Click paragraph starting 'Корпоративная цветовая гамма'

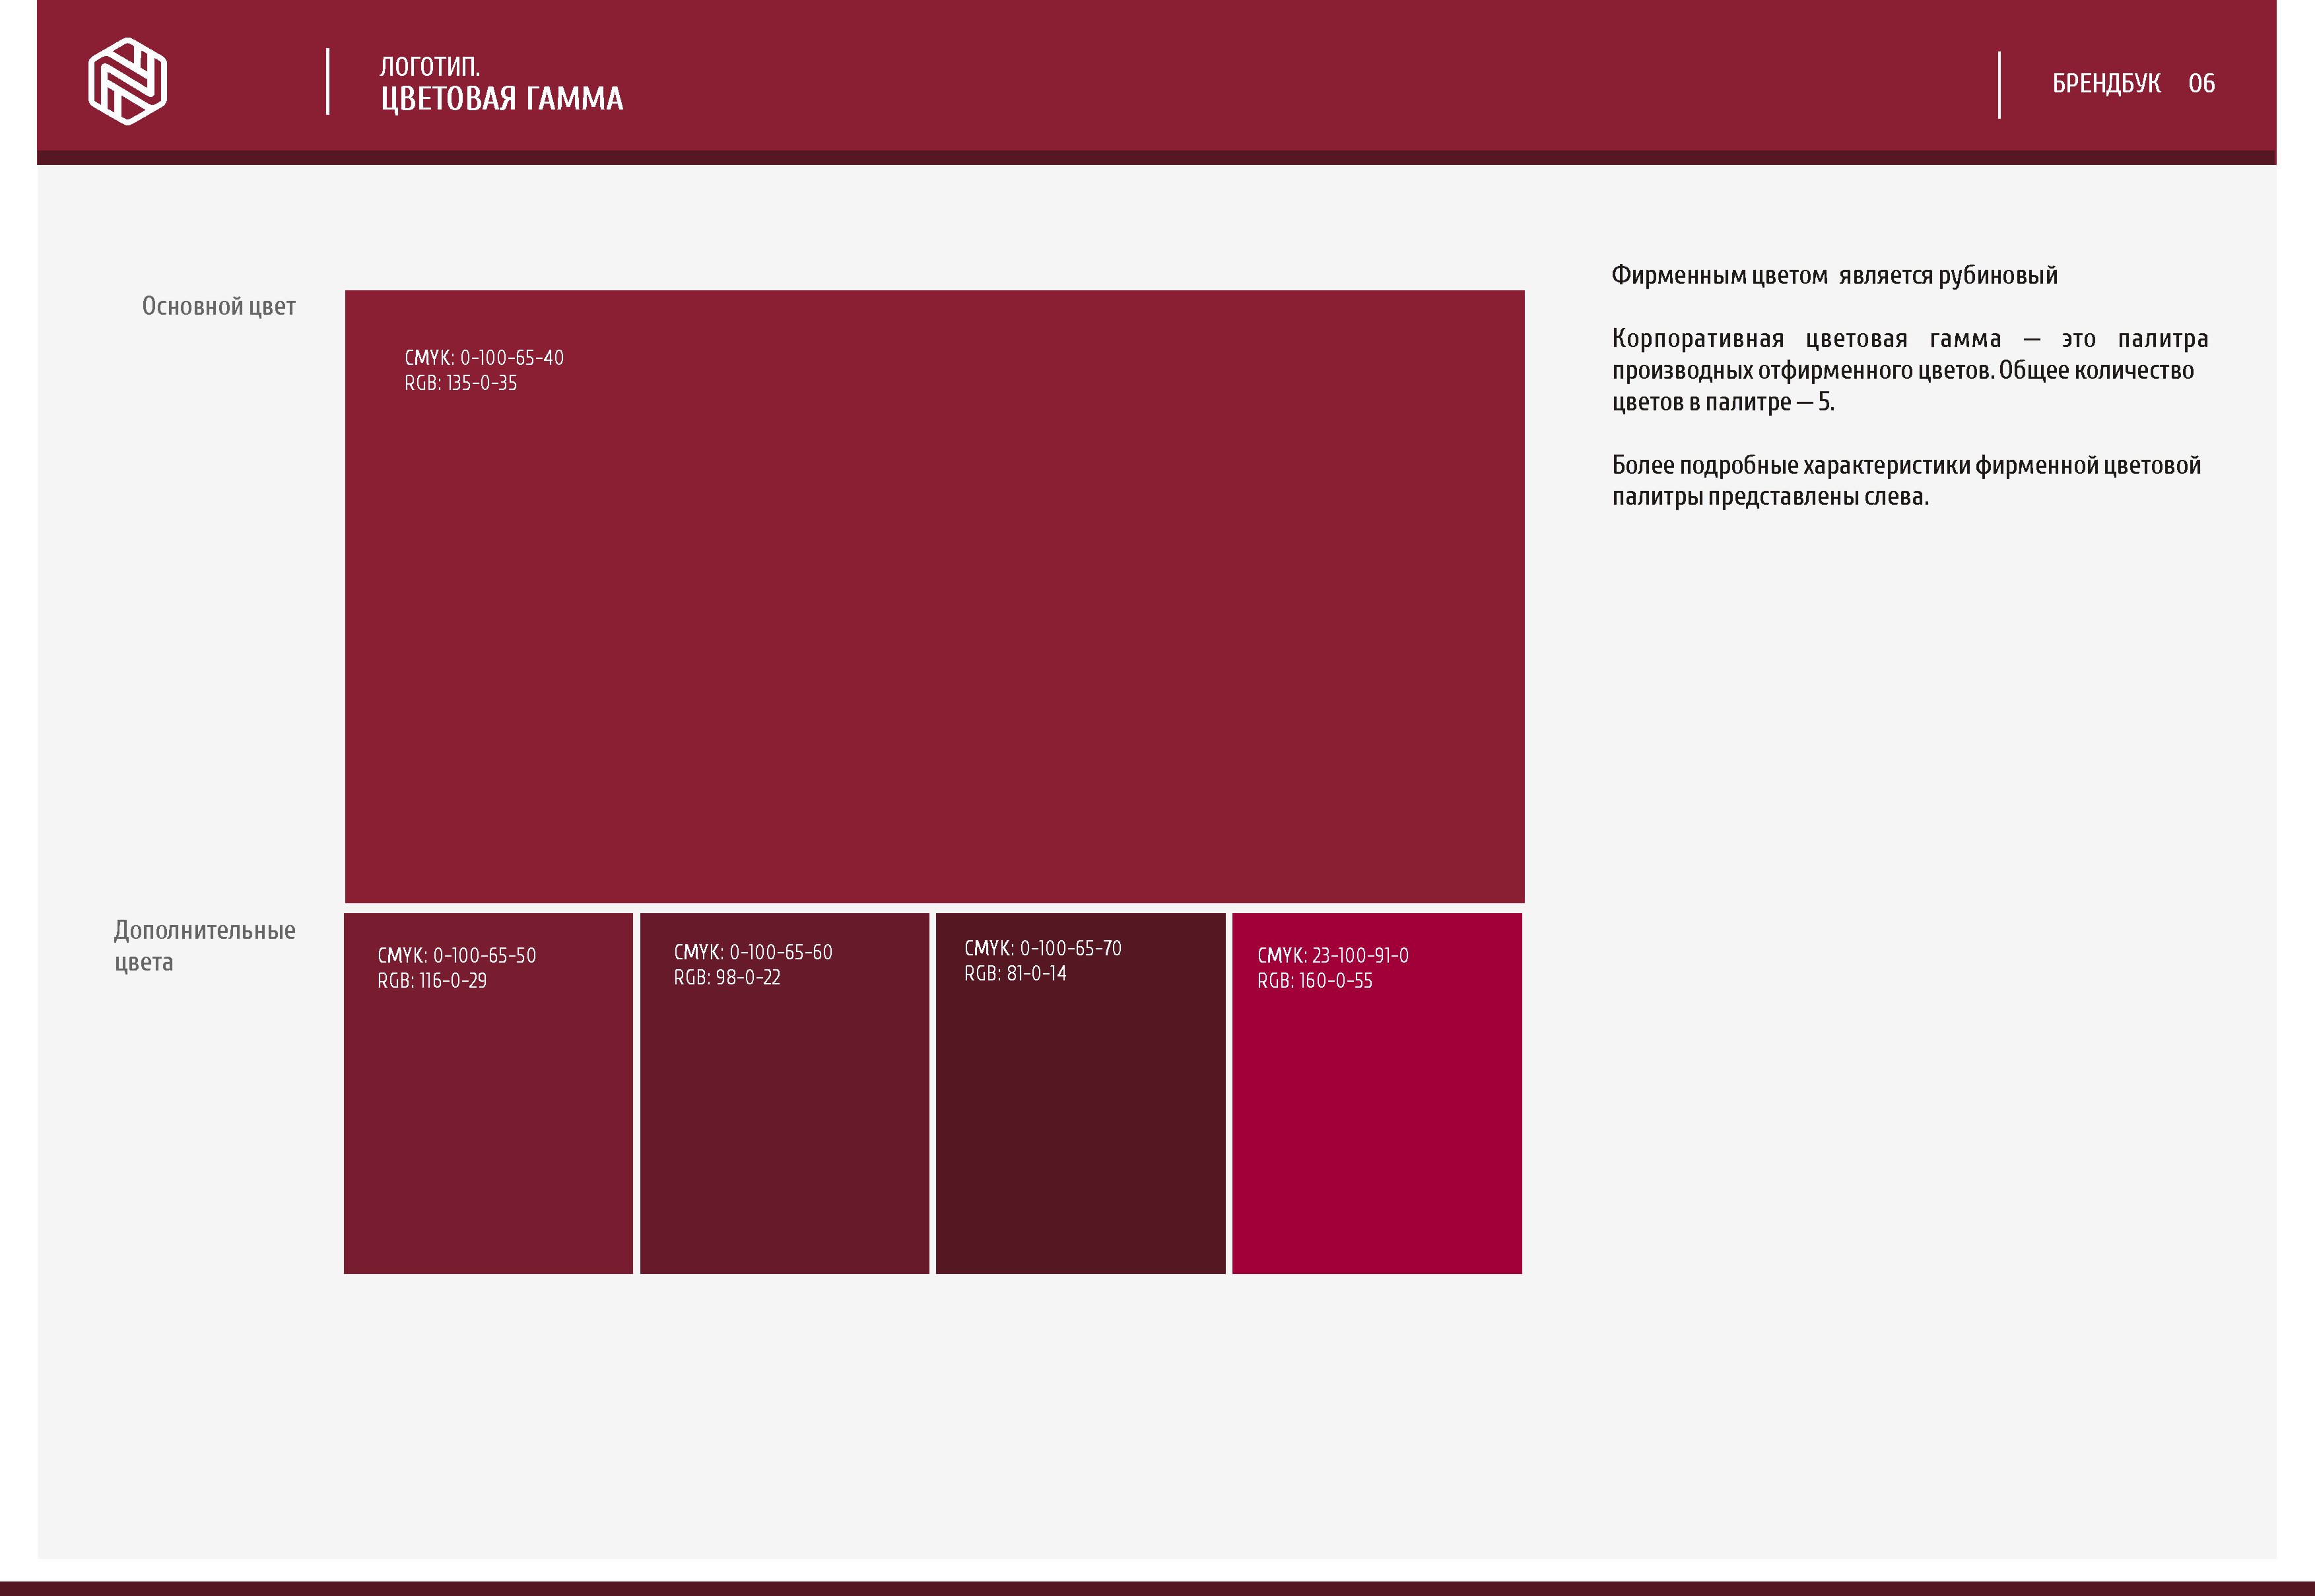(1910, 370)
